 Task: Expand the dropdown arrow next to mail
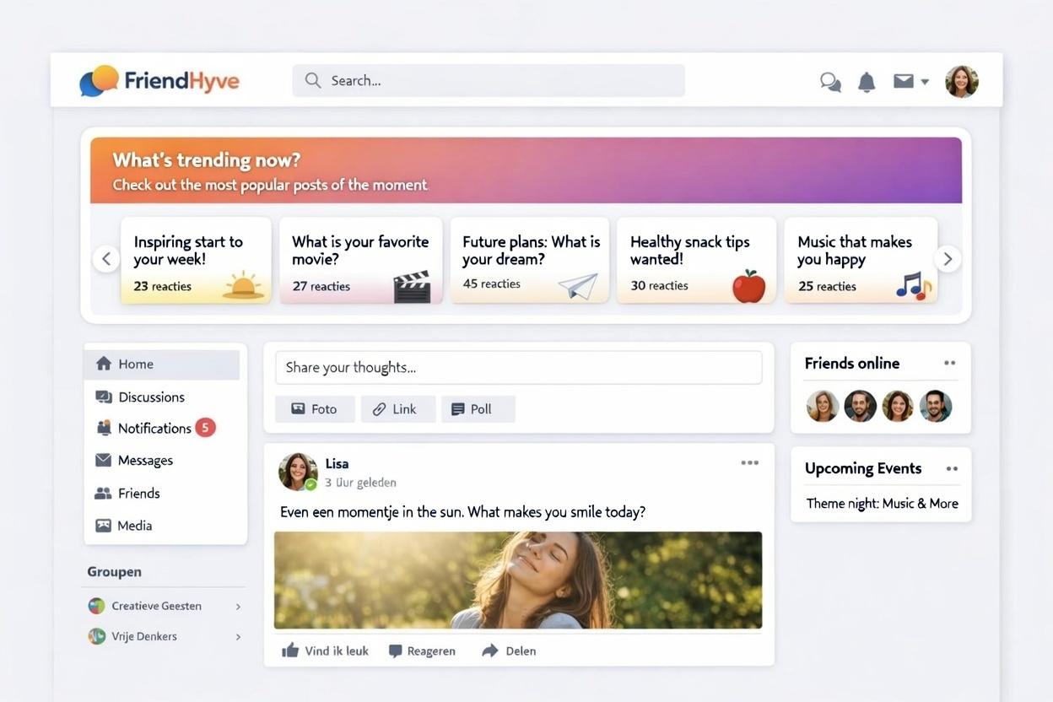pos(925,82)
